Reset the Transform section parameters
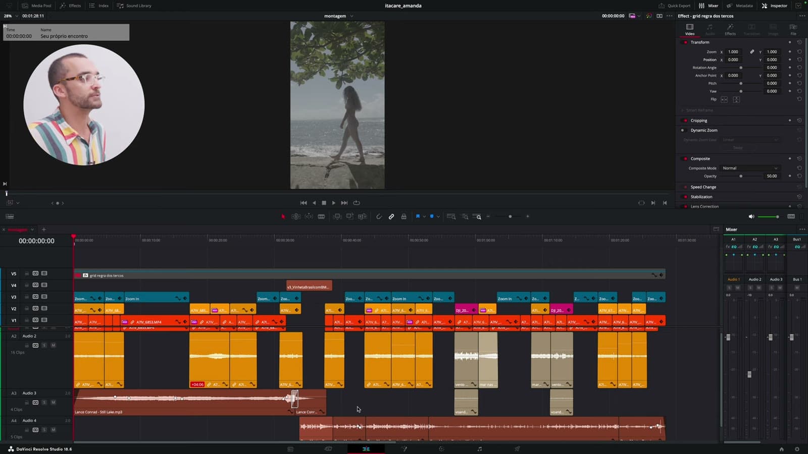 tap(799, 42)
